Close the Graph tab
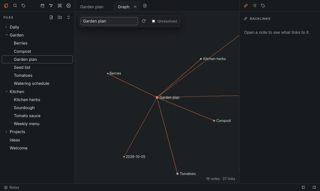Screen dimensions: 320x191 [x=135, y=7]
